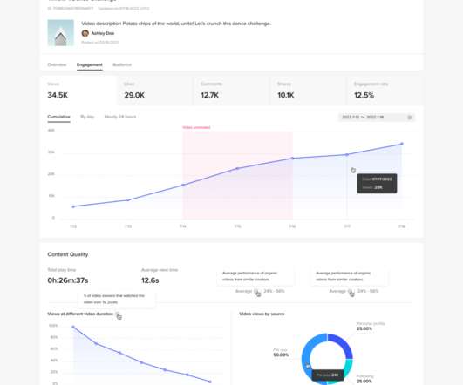This screenshot has height=385, width=463.
Task: Click the data point where the promoted region ends
Action: click(x=293, y=159)
